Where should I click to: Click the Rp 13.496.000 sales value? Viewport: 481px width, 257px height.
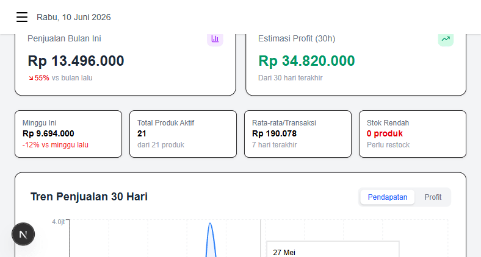(76, 60)
